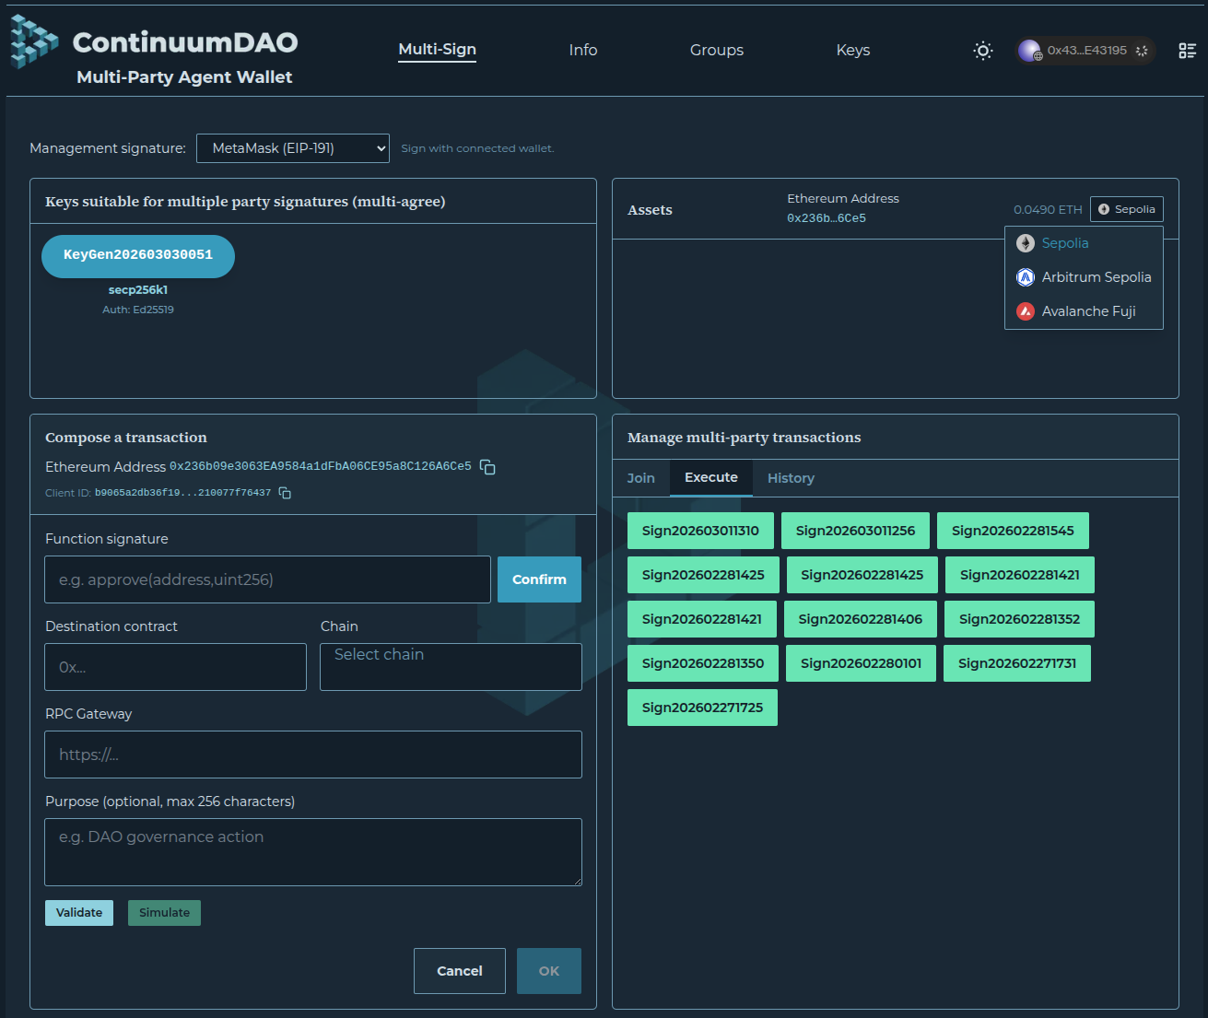
Task: Click the wallet account avatar
Action: tap(1029, 51)
